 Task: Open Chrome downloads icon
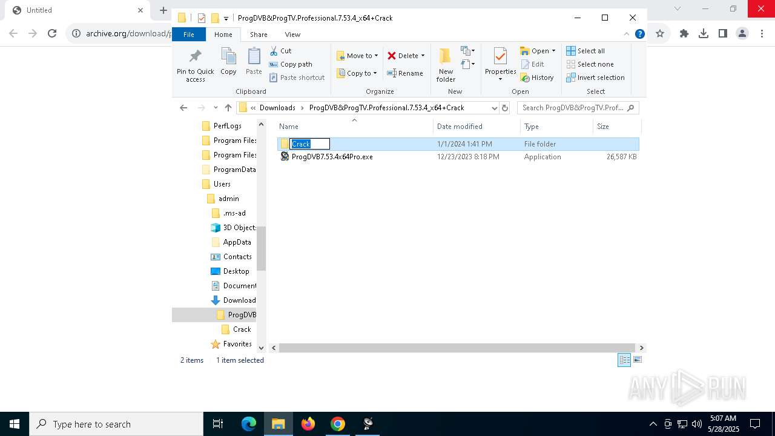pos(704,33)
